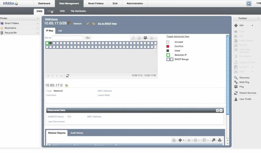Switch to the DNS sub-tab
This screenshot has width=261, height=153.
62,11
